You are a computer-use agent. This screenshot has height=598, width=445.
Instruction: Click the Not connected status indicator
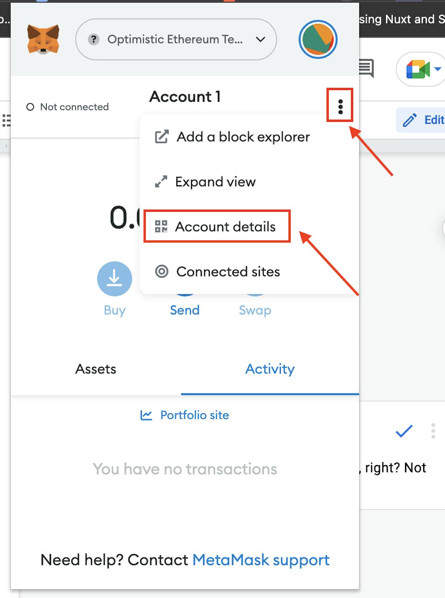pos(68,107)
